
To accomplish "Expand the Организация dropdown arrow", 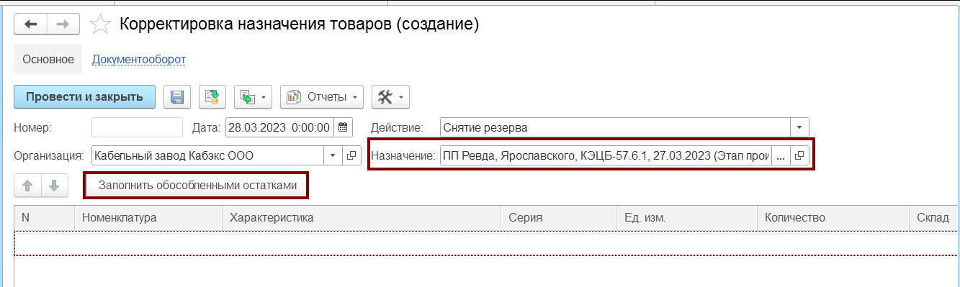I will point(333,155).
